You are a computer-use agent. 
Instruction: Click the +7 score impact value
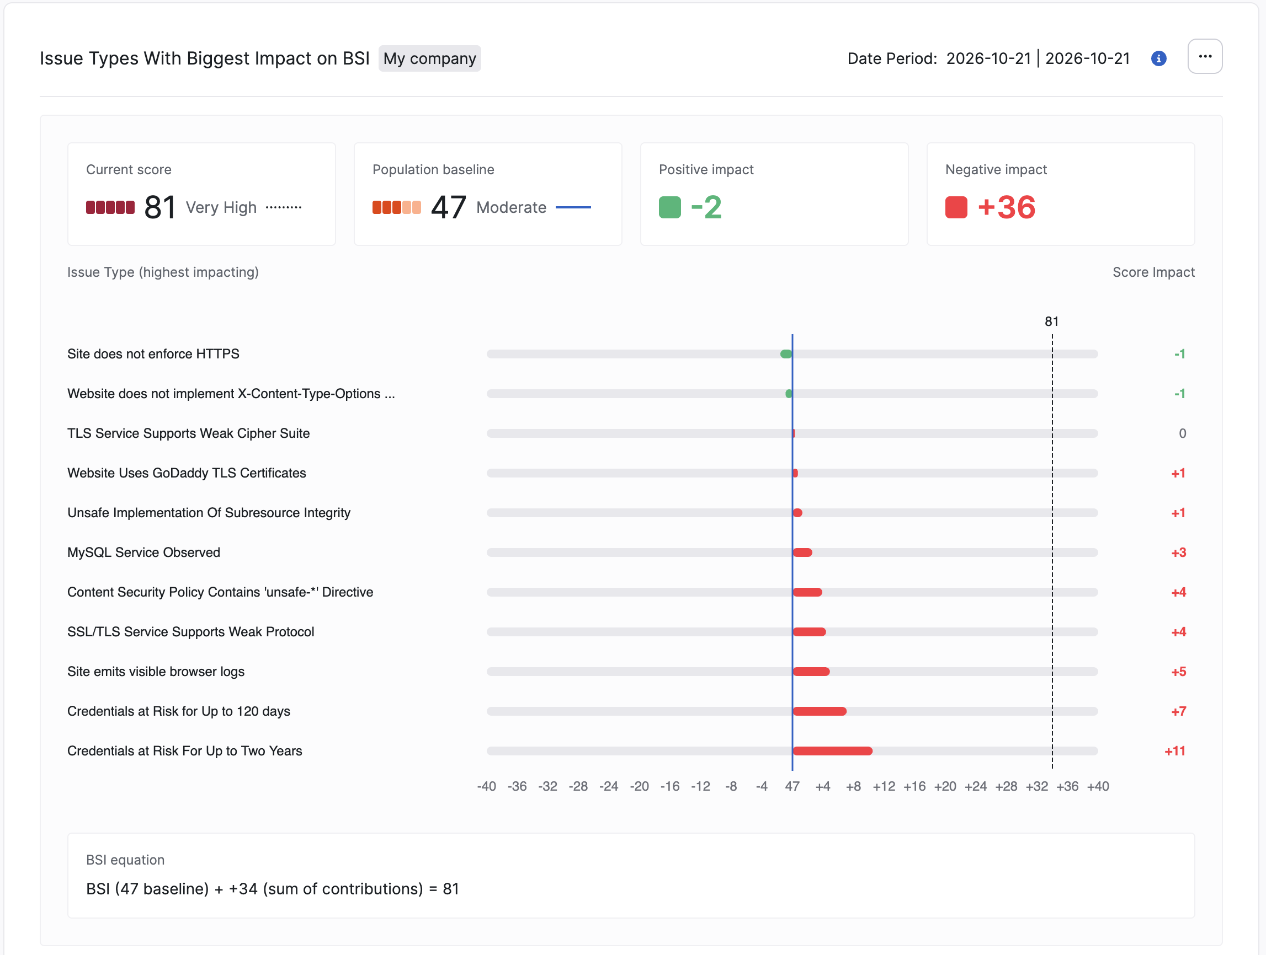(1178, 711)
